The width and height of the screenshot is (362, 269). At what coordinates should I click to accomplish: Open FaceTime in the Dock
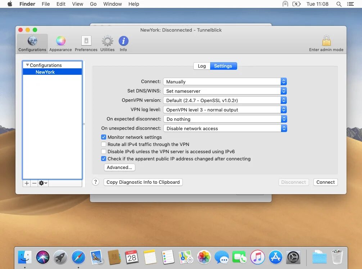[x=240, y=257]
